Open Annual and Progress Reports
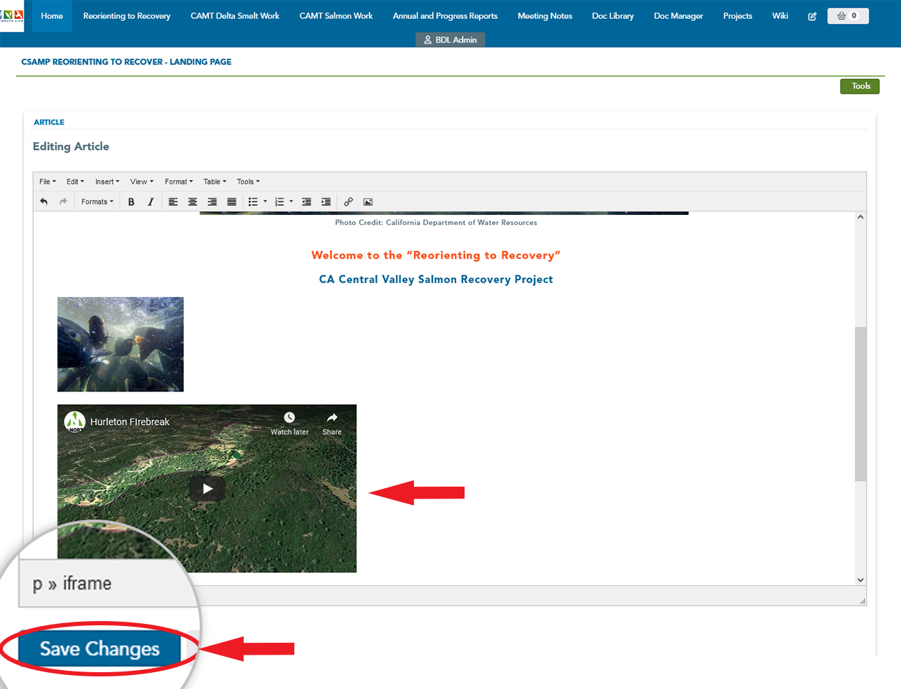This screenshot has height=689, width=901. pos(445,16)
